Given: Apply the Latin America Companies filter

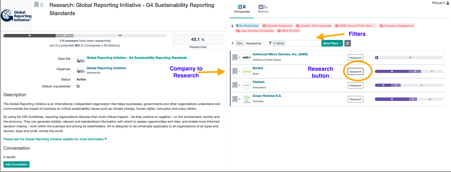Looking at the screenshot, I should pos(255,31).
